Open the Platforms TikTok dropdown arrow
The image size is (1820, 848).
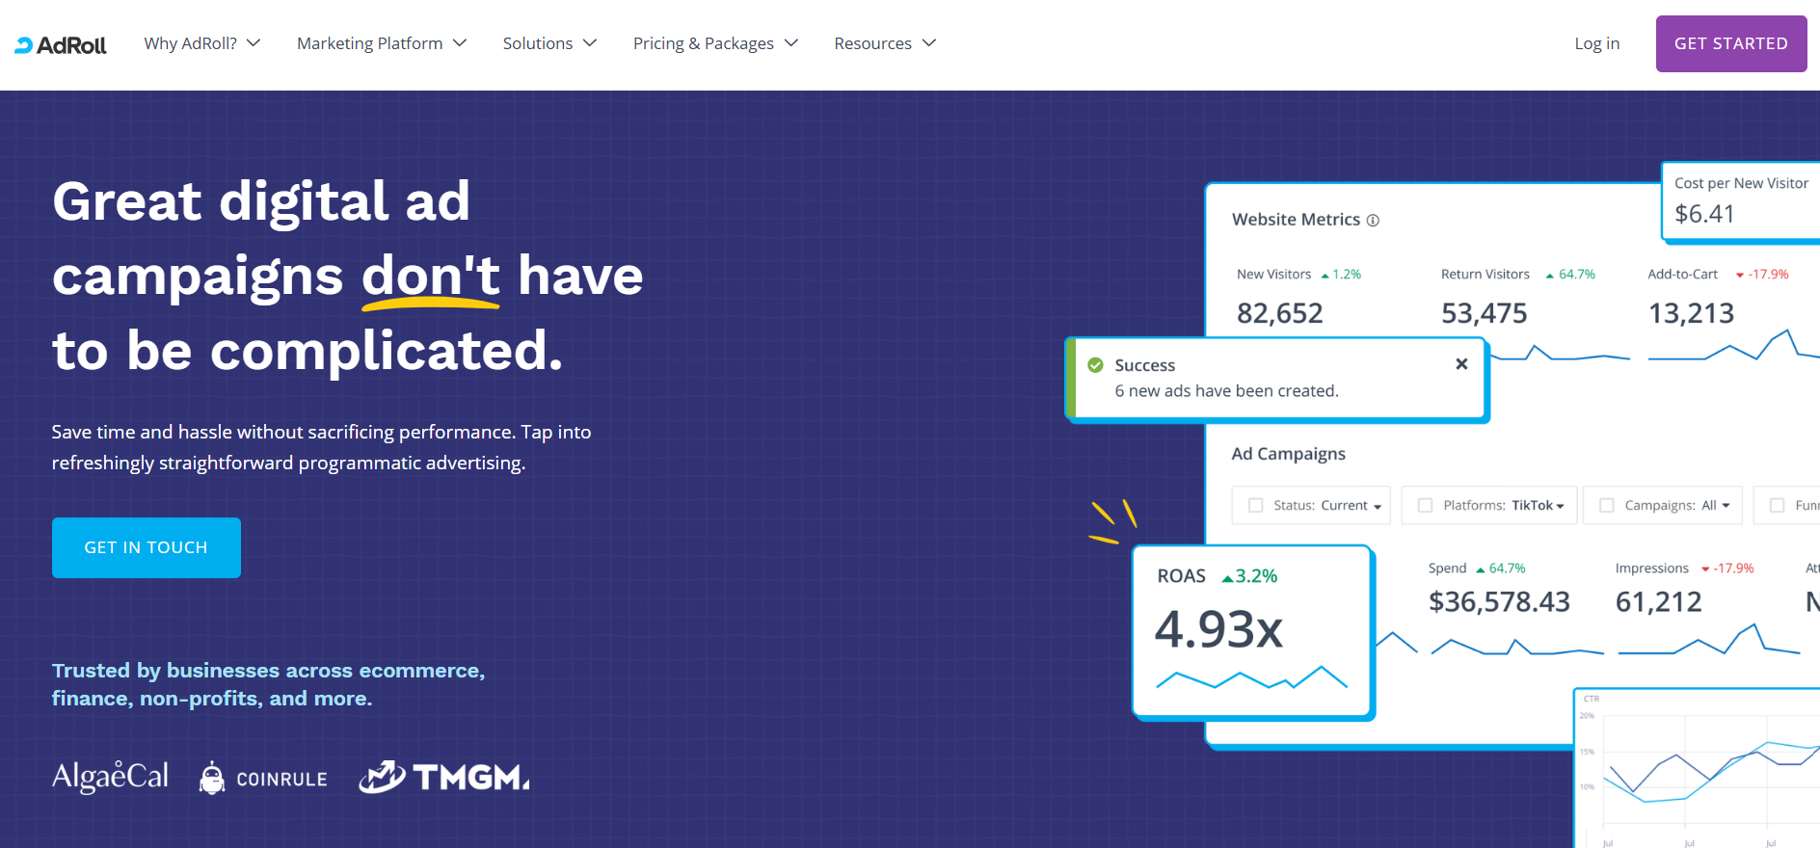pyautogui.click(x=1560, y=507)
